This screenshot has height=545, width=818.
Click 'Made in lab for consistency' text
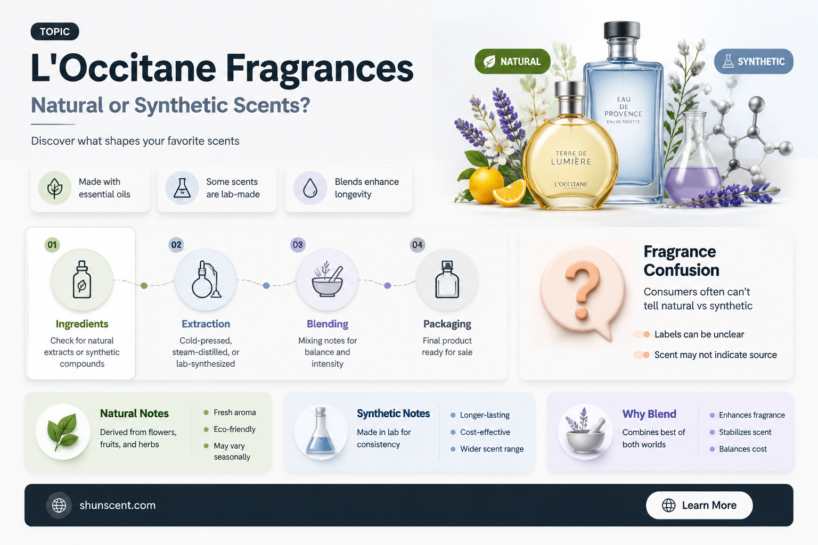point(384,438)
